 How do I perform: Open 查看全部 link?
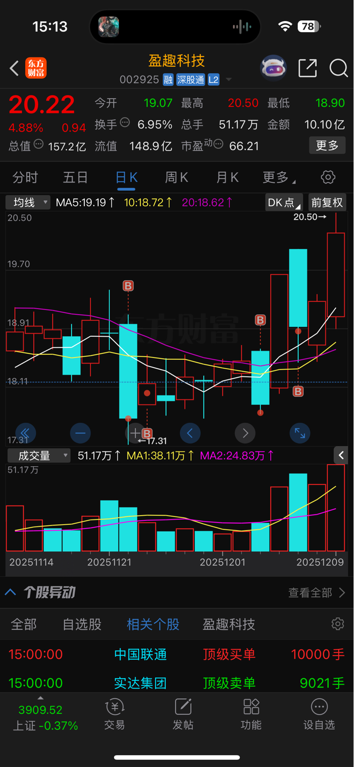click(x=317, y=592)
